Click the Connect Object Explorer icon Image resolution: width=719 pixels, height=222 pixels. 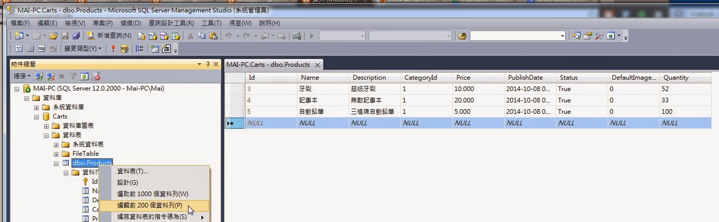[39, 76]
